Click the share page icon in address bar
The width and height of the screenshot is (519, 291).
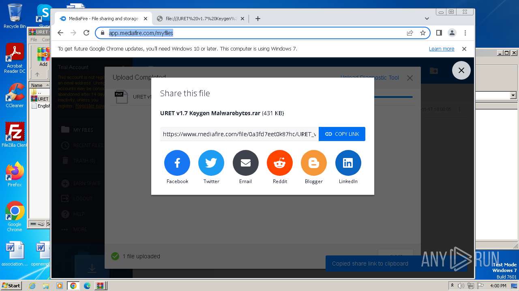click(410, 33)
